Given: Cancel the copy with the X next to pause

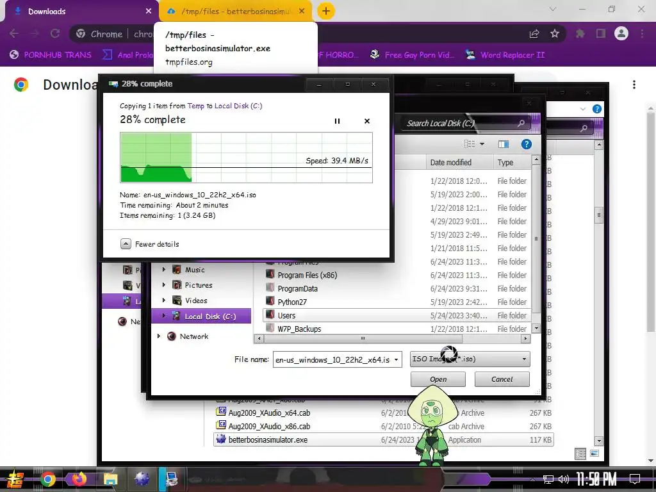Looking at the screenshot, I should (367, 121).
